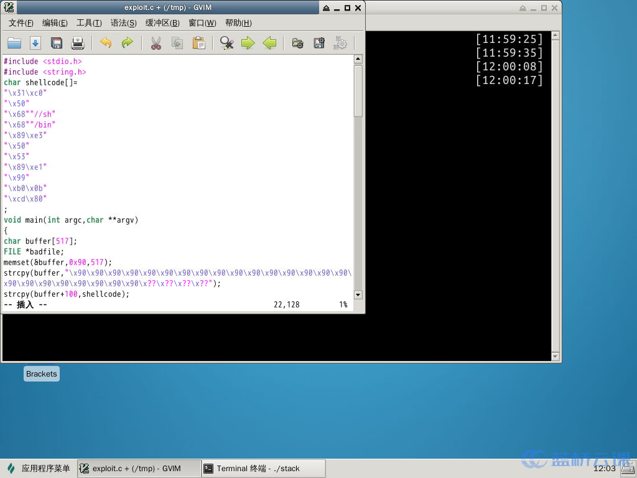Click the save current file download-arrow icon
Screen dimensions: 637x478
pos(35,43)
